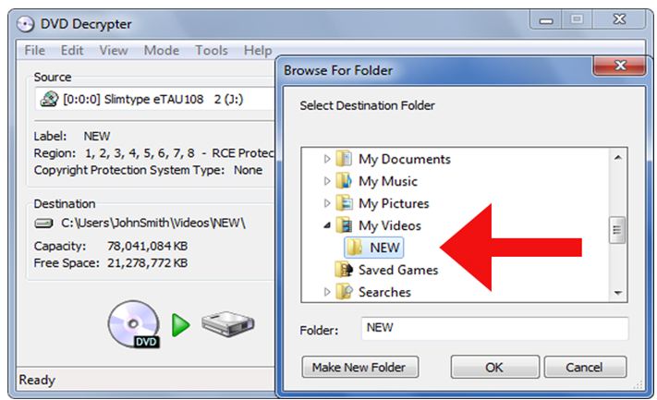
Task: Select the Saved Games folder icon
Action: (344, 270)
